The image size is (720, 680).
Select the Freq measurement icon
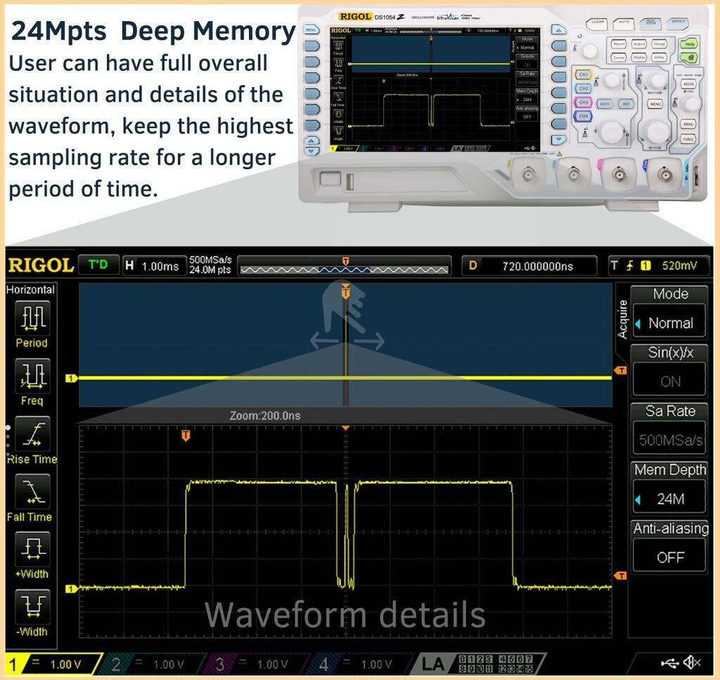click(32, 376)
